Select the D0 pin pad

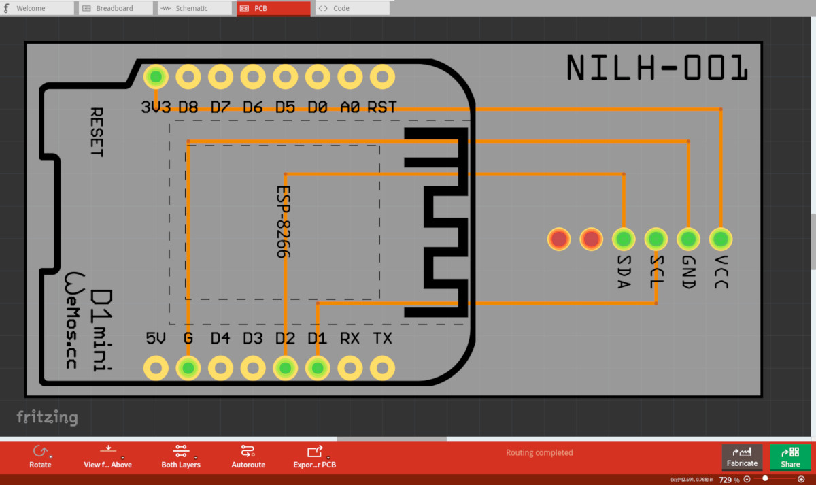click(x=318, y=77)
